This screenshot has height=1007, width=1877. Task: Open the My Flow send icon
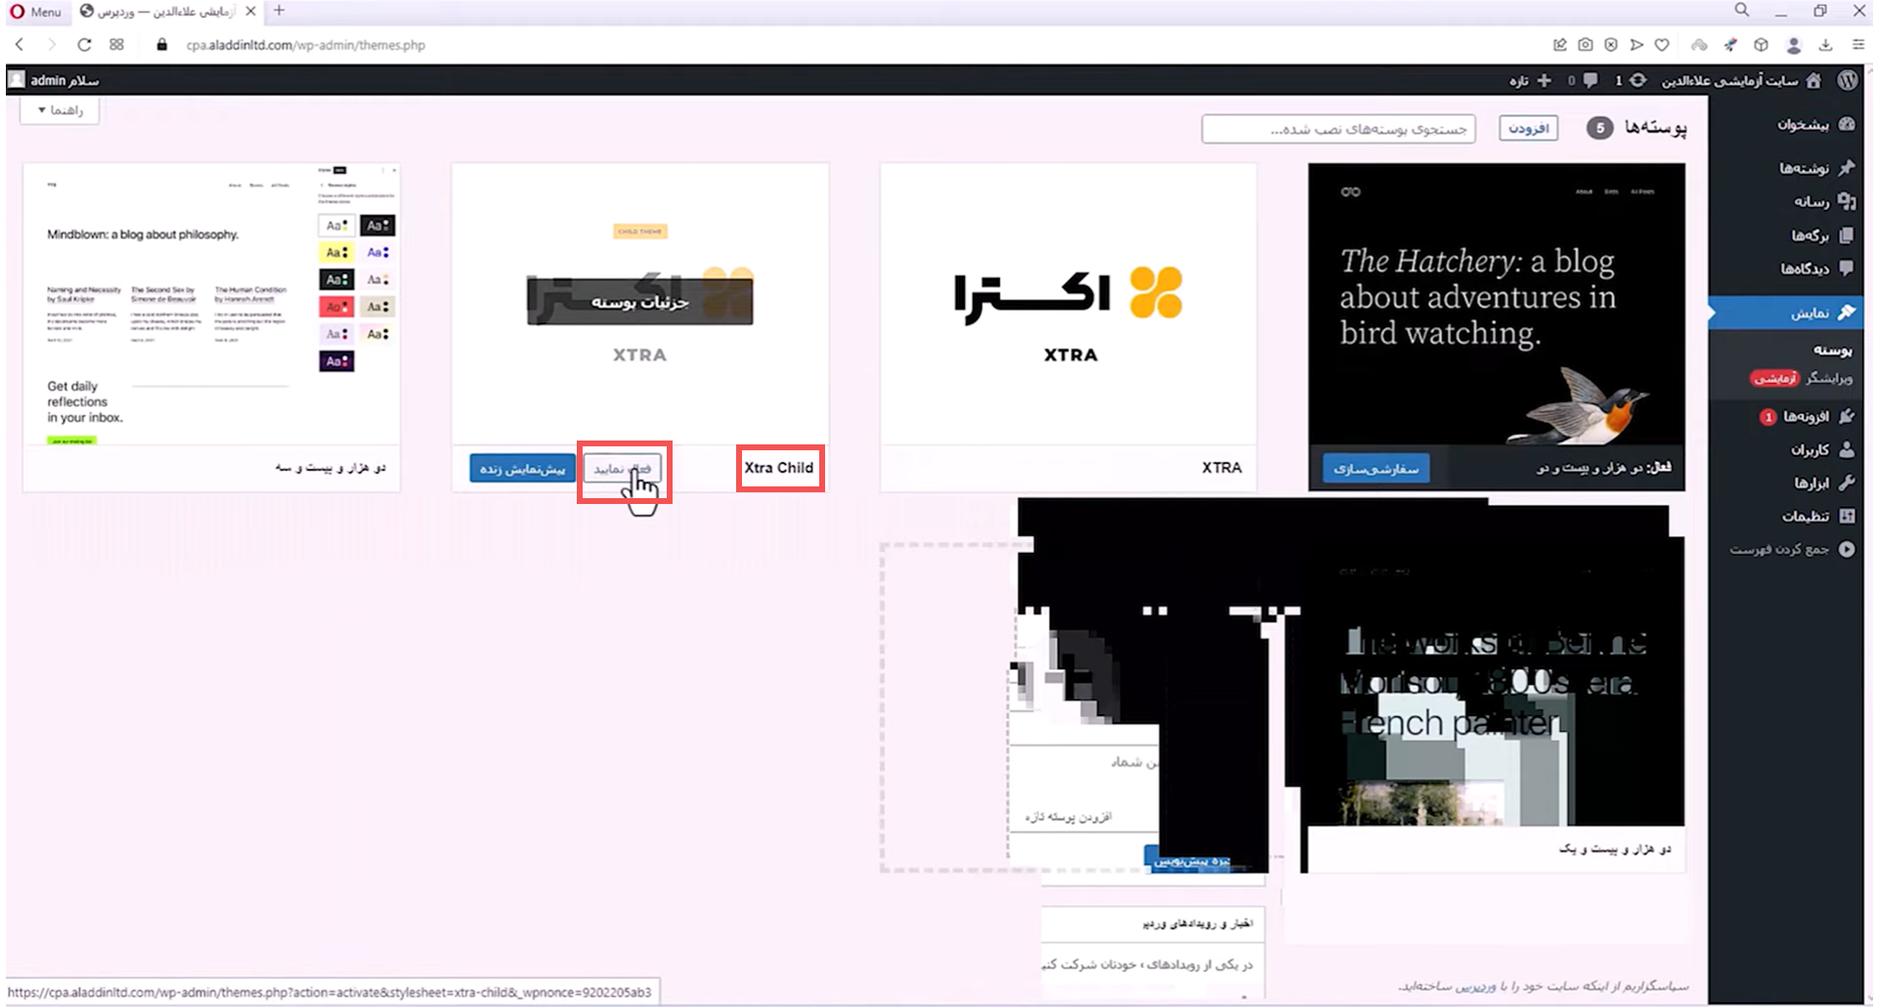[1637, 45]
